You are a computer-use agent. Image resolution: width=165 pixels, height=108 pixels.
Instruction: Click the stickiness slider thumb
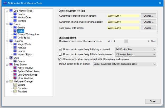(126, 41)
